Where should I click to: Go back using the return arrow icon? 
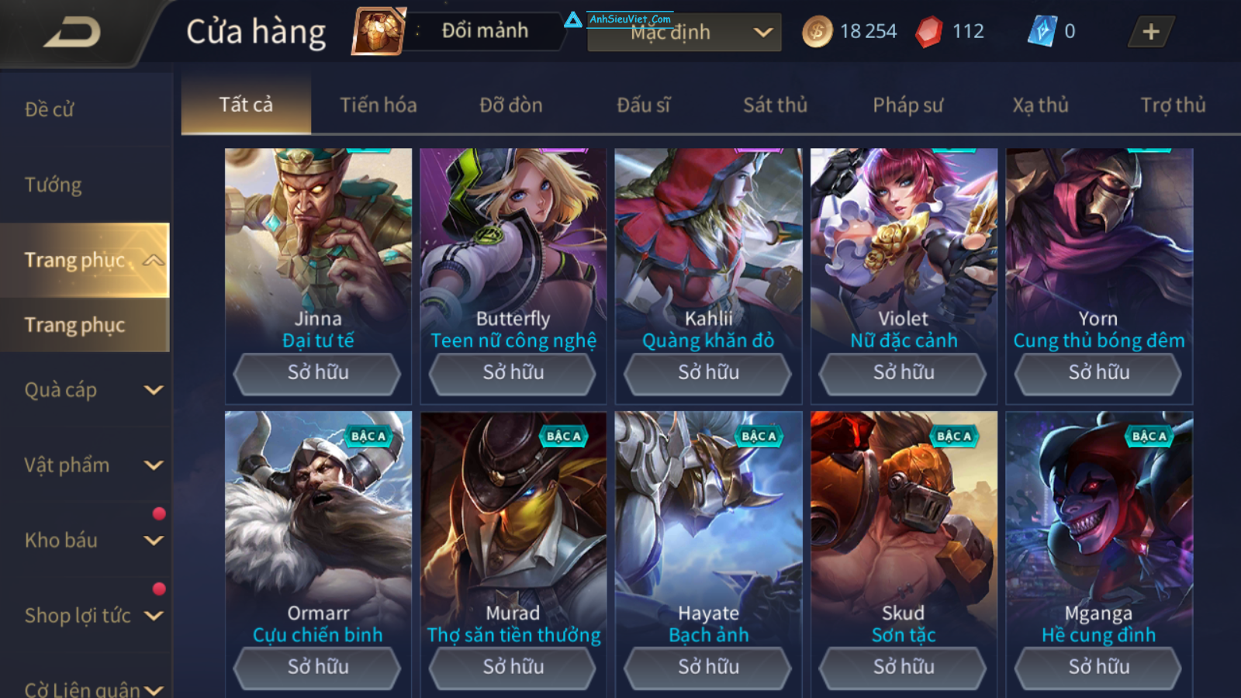(x=72, y=33)
